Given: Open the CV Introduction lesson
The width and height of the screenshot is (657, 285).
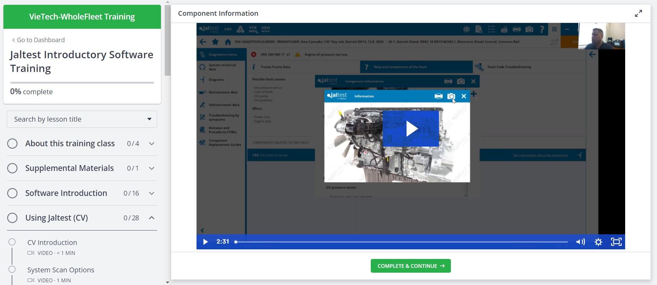Looking at the screenshot, I should coord(52,243).
